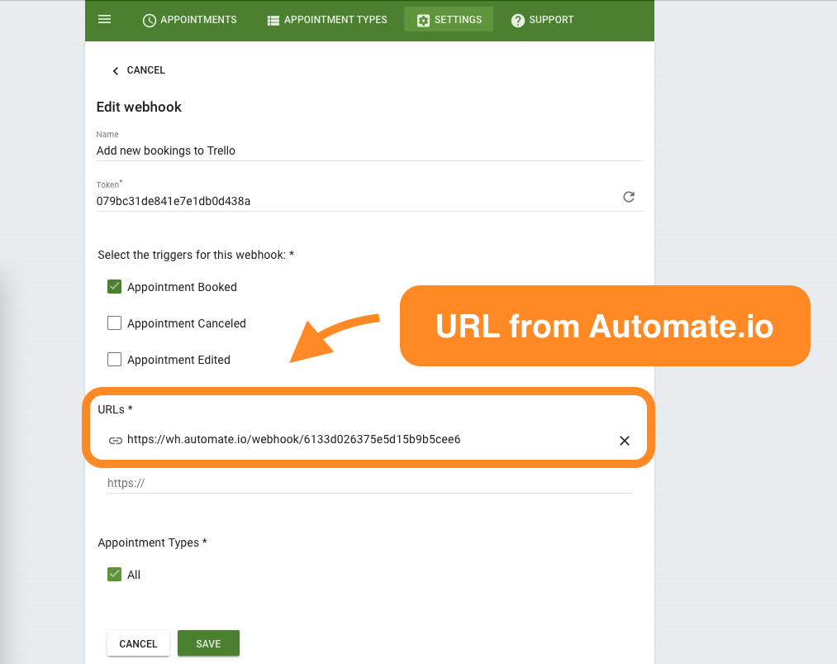This screenshot has height=664, width=837.
Task: Focus the empty https:// URL input
Action: [x=369, y=484]
